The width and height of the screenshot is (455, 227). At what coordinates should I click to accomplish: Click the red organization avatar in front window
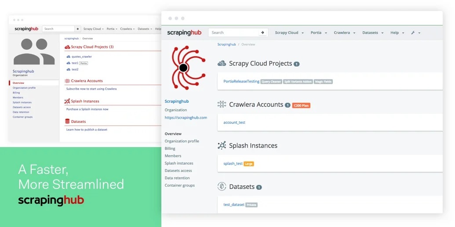pyautogui.click(x=188, y=68)
